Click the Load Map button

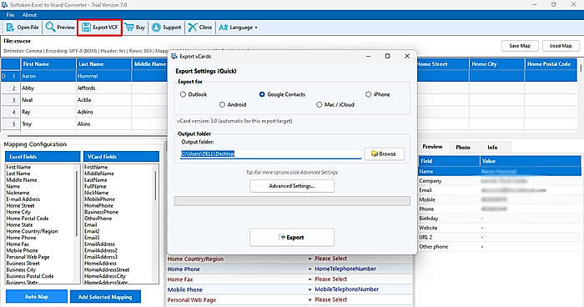[x=561, y=46]
